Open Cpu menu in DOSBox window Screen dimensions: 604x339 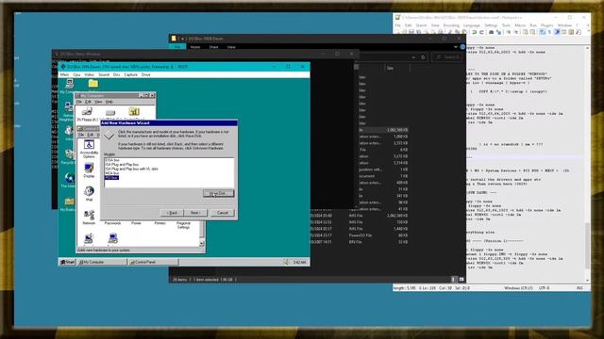[x=76, y=74]
